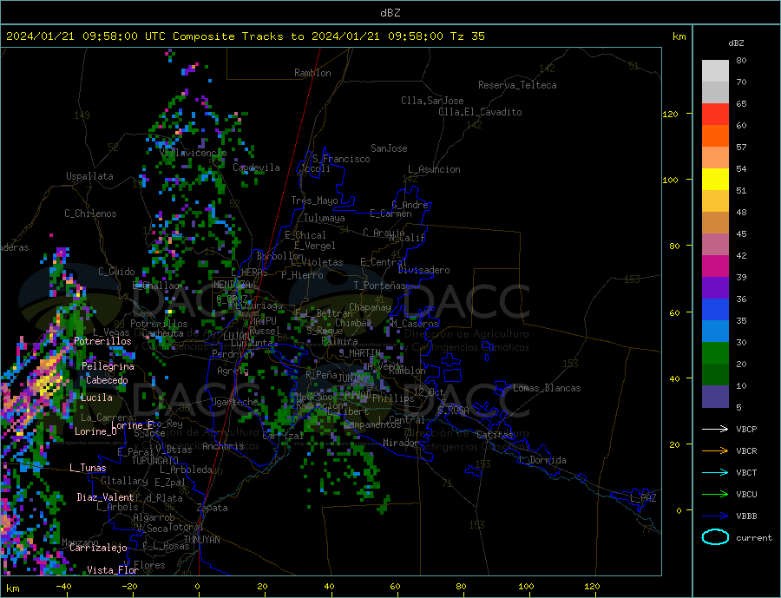This screenshot has width=781, height=598.
Task: Select the dark orange swatch below 60 dBZ
Action: point(715,136)
